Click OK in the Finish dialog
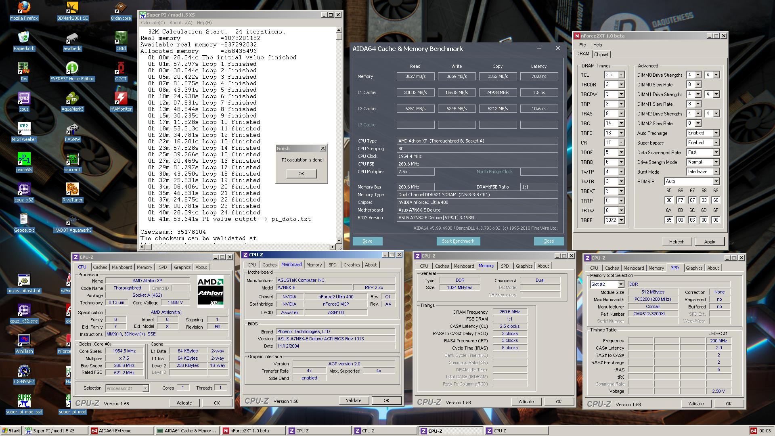The width and height of the screenshot is (775, 436). pyautogui.click(x=301, y=174)
